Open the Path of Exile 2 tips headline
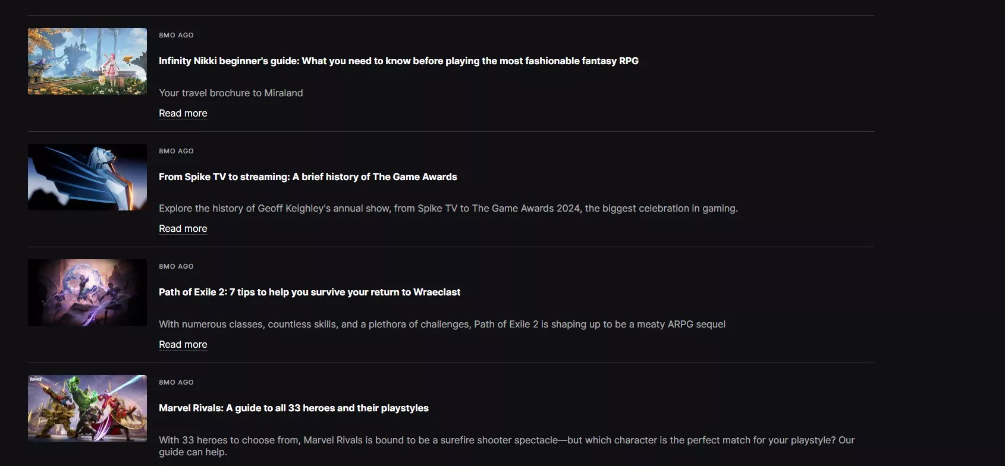Viewport: 1005px width, 466px height. pos(309,292)
